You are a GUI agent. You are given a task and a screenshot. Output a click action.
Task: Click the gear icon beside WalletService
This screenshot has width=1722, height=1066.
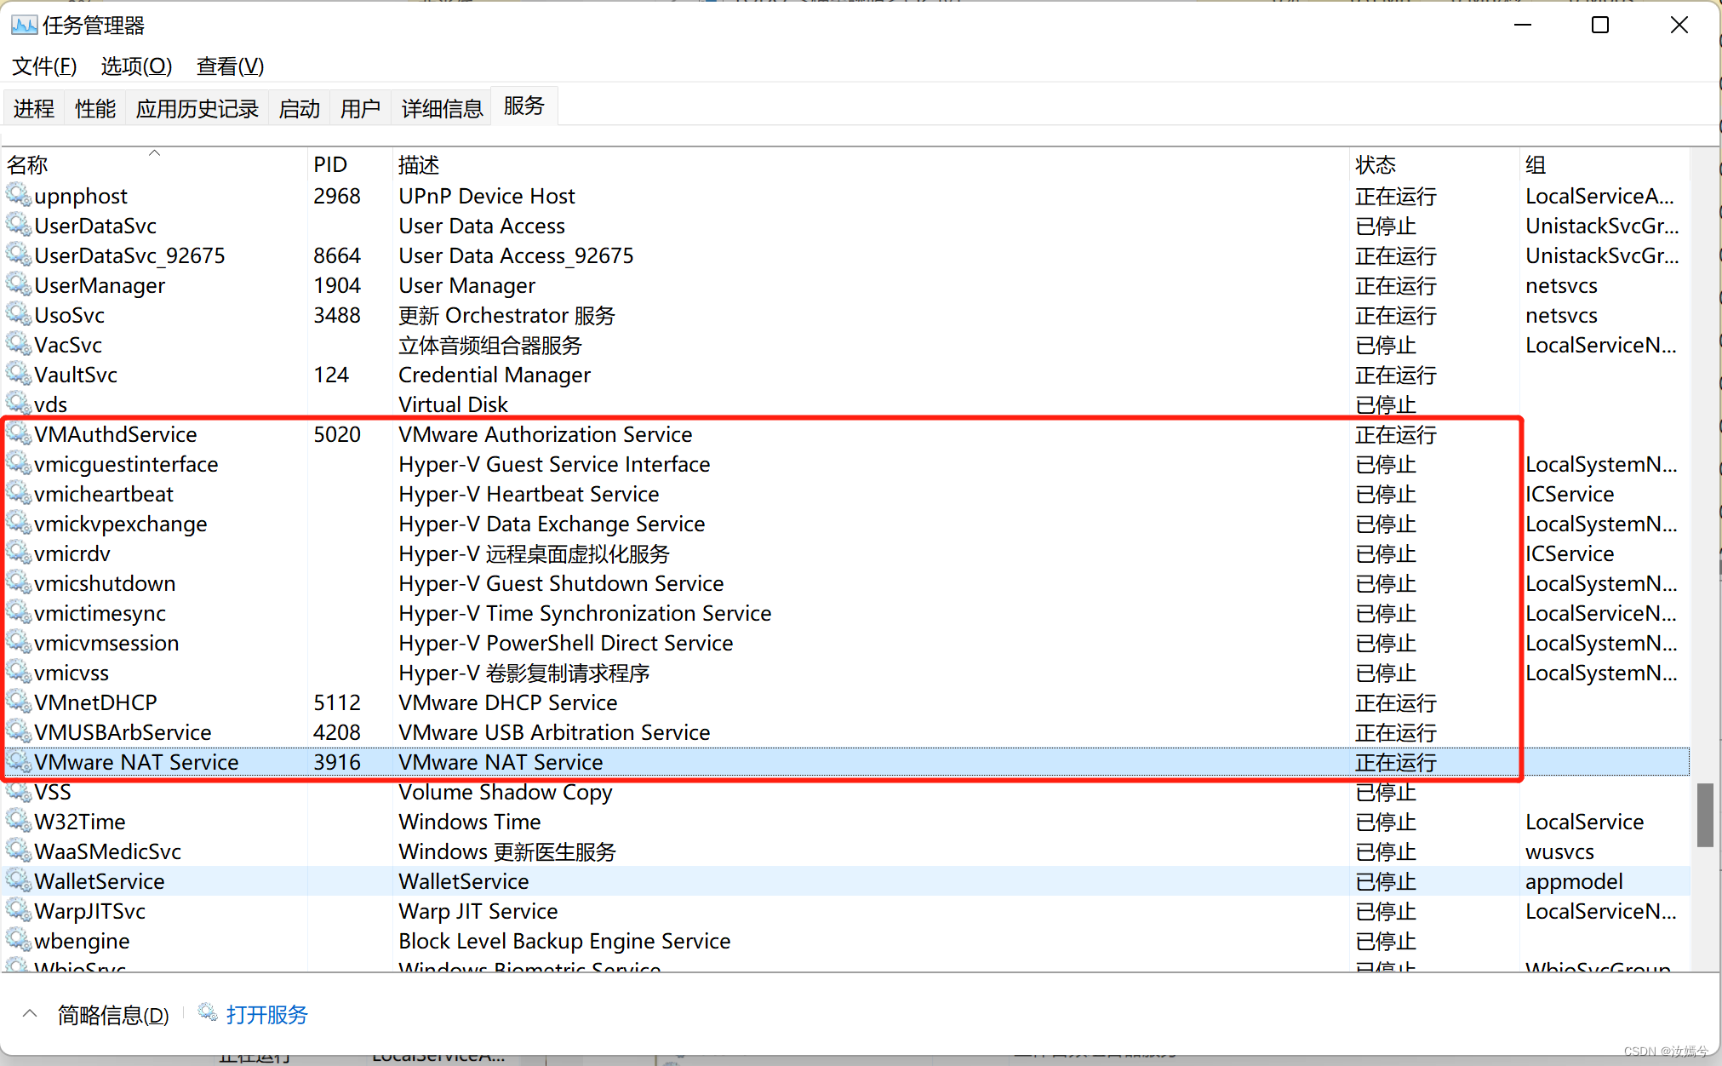(x=19, y=880)
